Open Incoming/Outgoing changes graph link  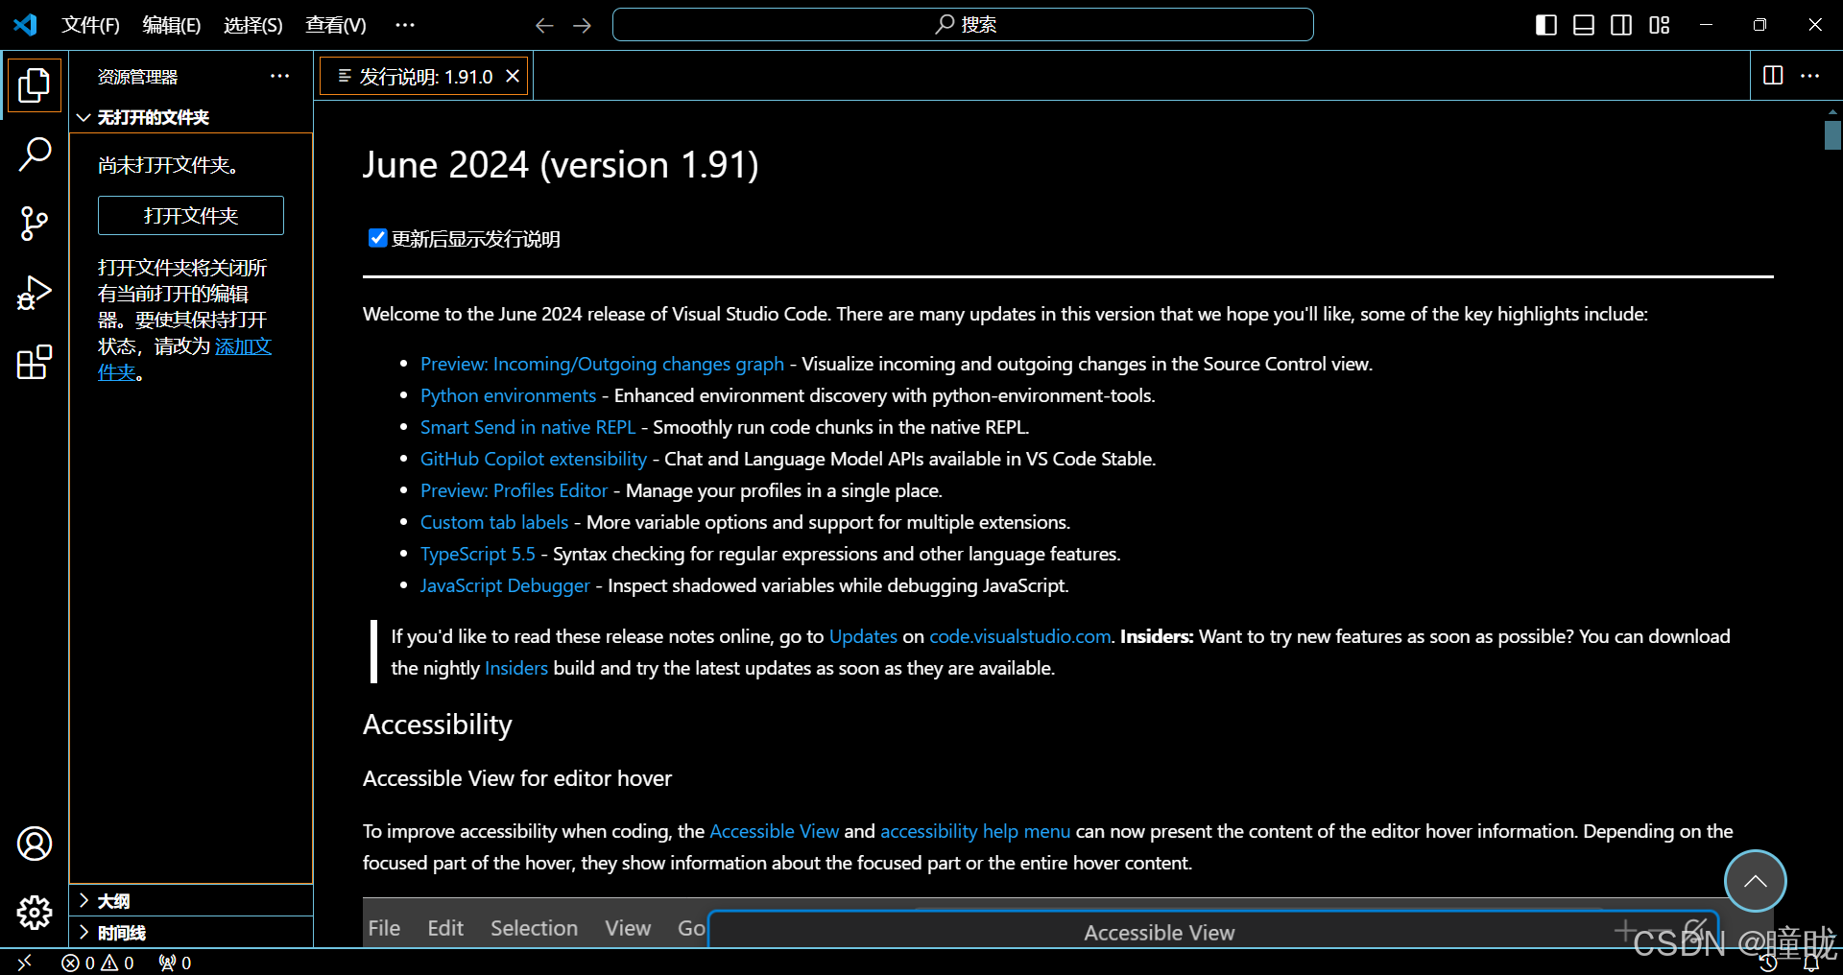602,364
